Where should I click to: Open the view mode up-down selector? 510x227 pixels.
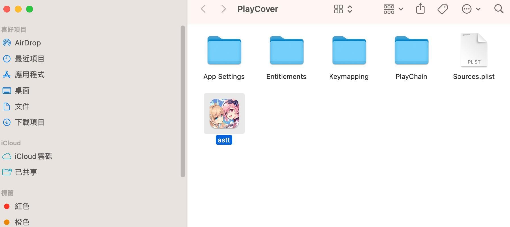point(350,9)
